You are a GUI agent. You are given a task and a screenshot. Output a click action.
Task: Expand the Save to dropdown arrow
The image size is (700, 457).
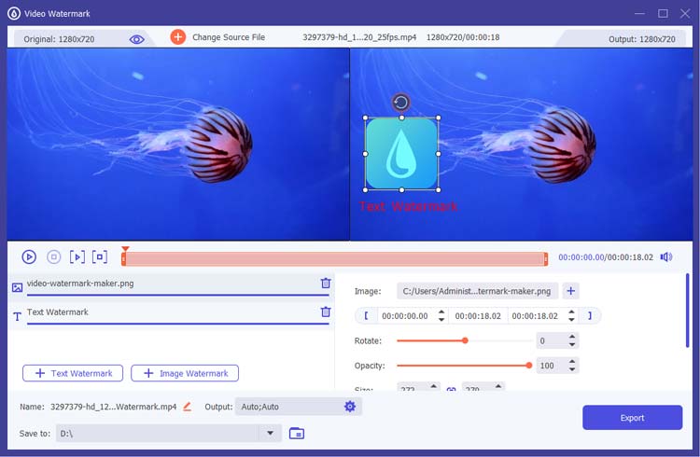[x=270, y=434]
